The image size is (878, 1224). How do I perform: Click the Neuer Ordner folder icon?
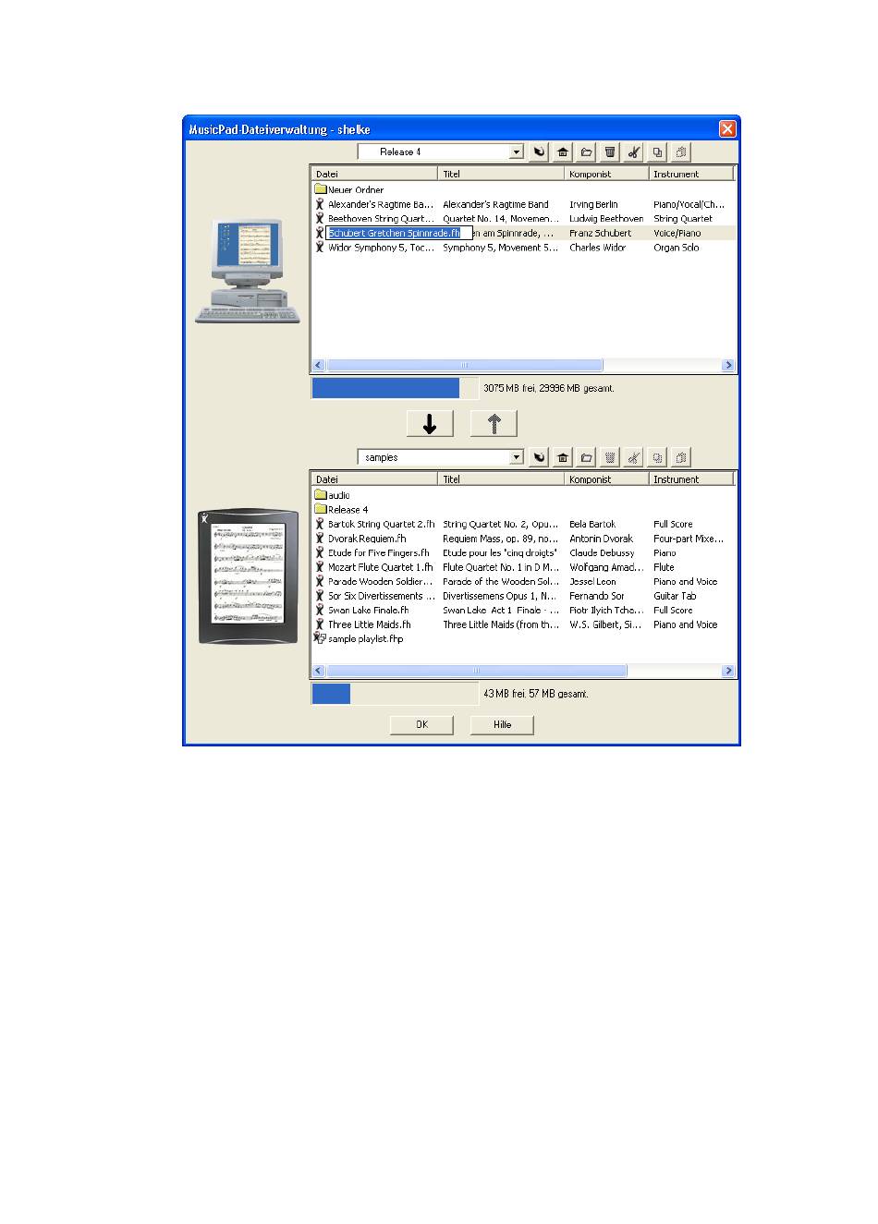pos(320,189)
